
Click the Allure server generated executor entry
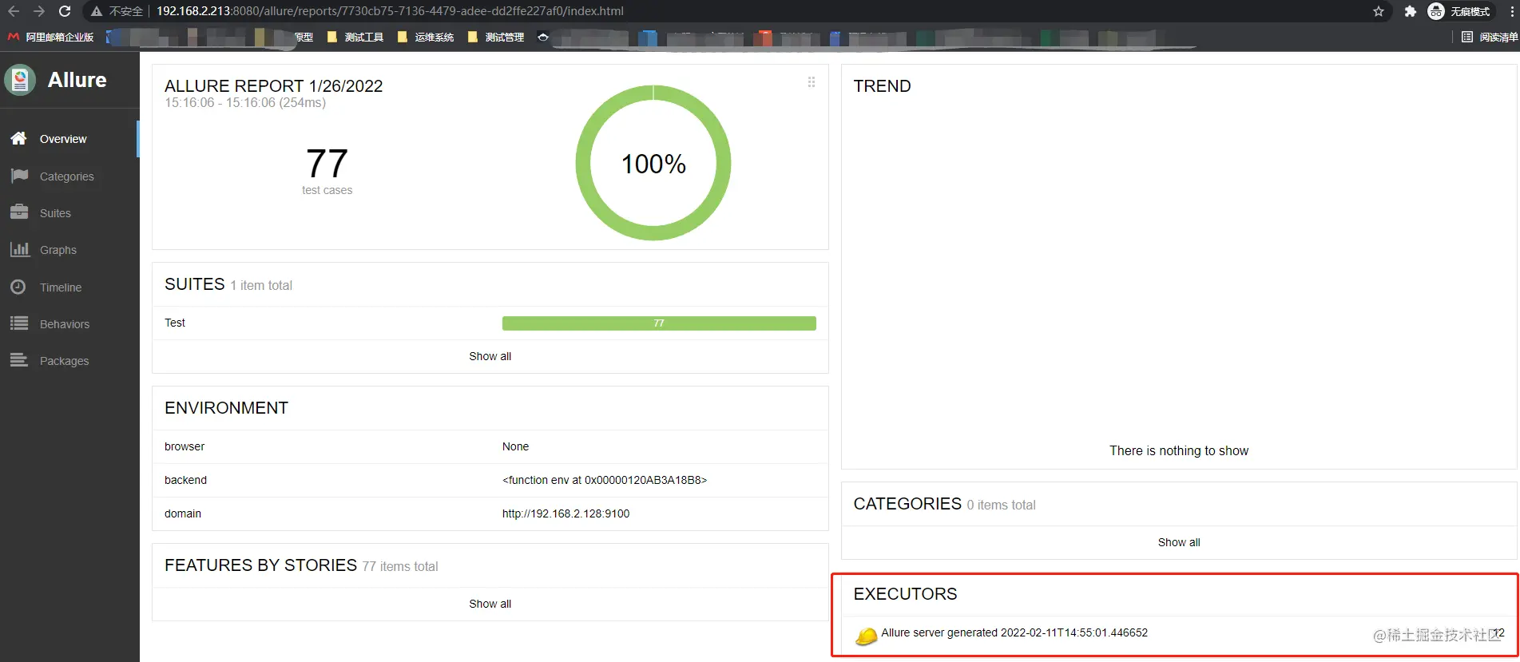[1014, 632]
